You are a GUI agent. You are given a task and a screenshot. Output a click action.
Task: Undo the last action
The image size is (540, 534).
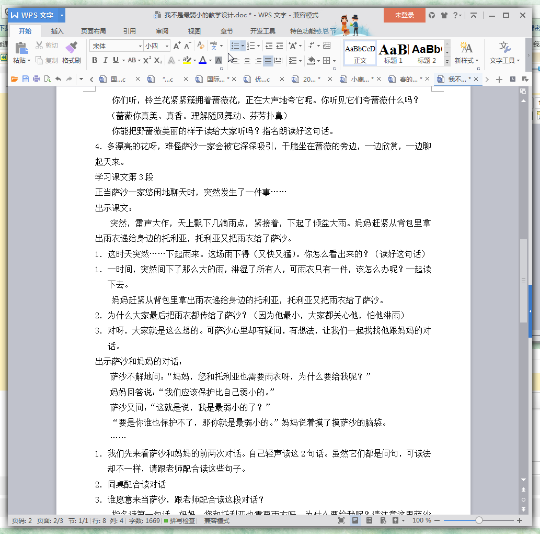[58, 80]
